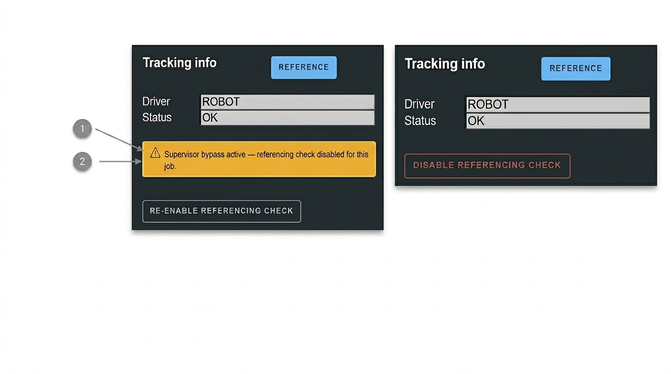Screen dimensions: 671x374
Task: Click the numbered callout marker 2
Action: 82,161
